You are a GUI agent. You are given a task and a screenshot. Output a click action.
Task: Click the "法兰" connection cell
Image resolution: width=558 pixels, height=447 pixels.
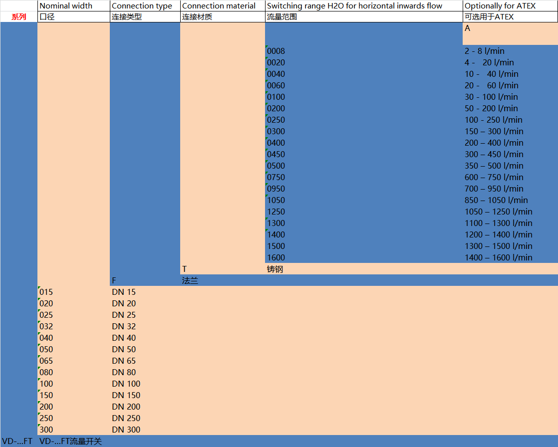coord(222,281)
